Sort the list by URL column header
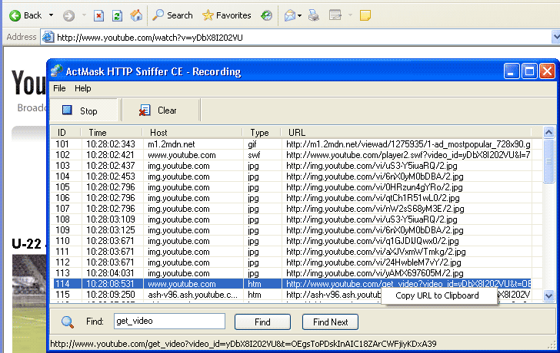The height and width of the screenshot is (353, 560). [406, 133]
